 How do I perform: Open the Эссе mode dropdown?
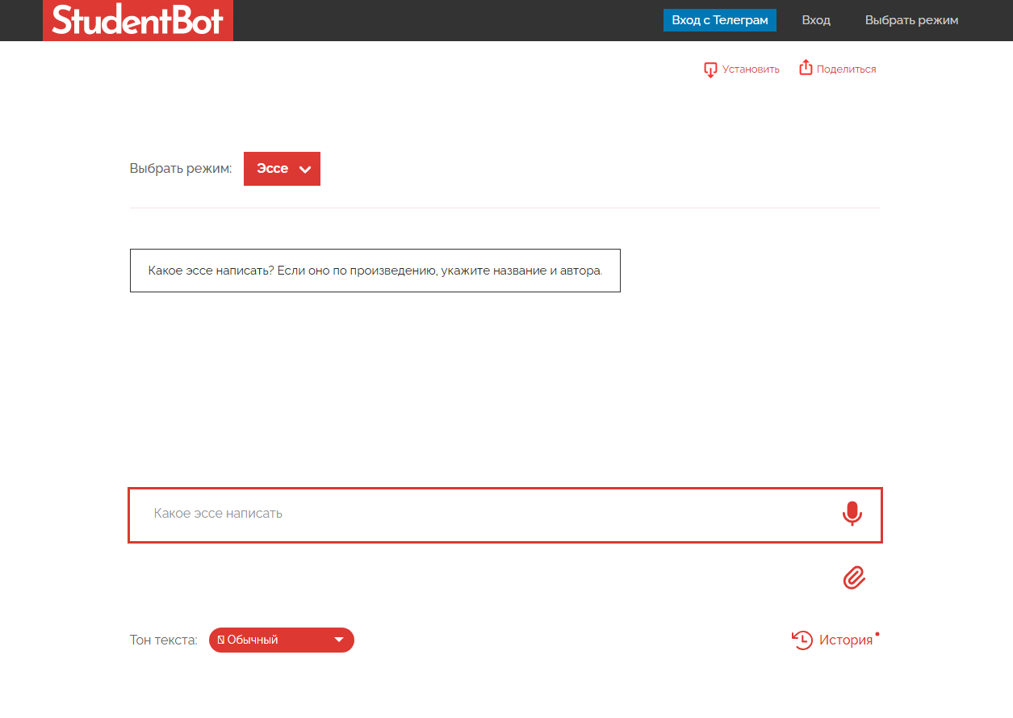tap(282, 169)
